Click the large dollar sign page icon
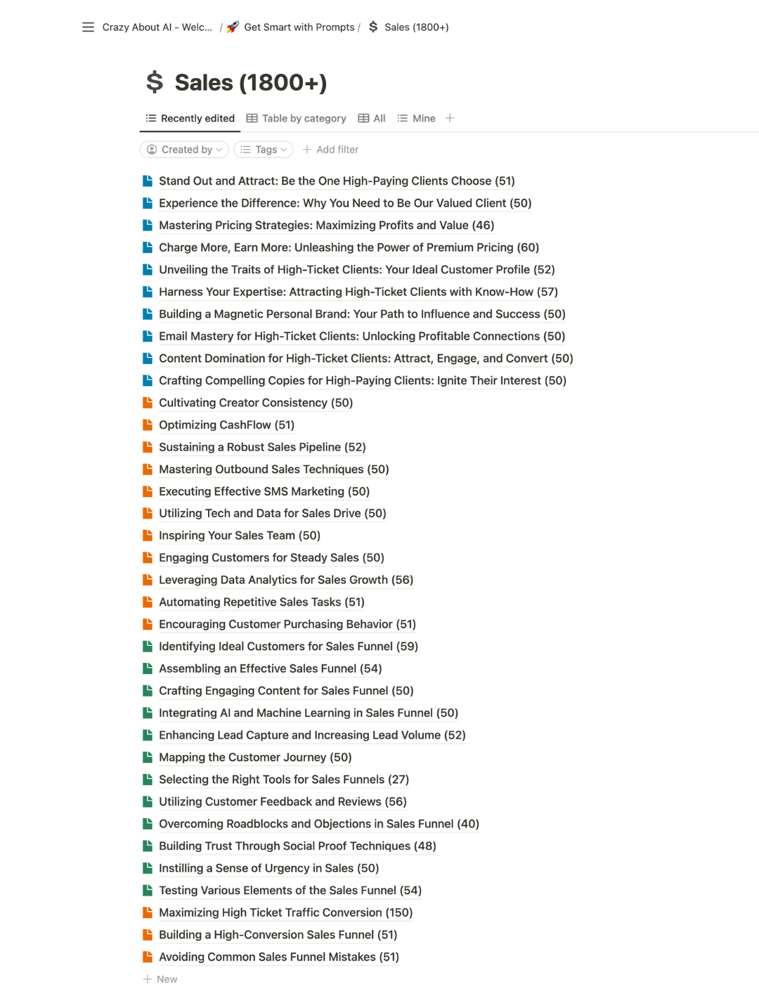 (x=155, y=82)
